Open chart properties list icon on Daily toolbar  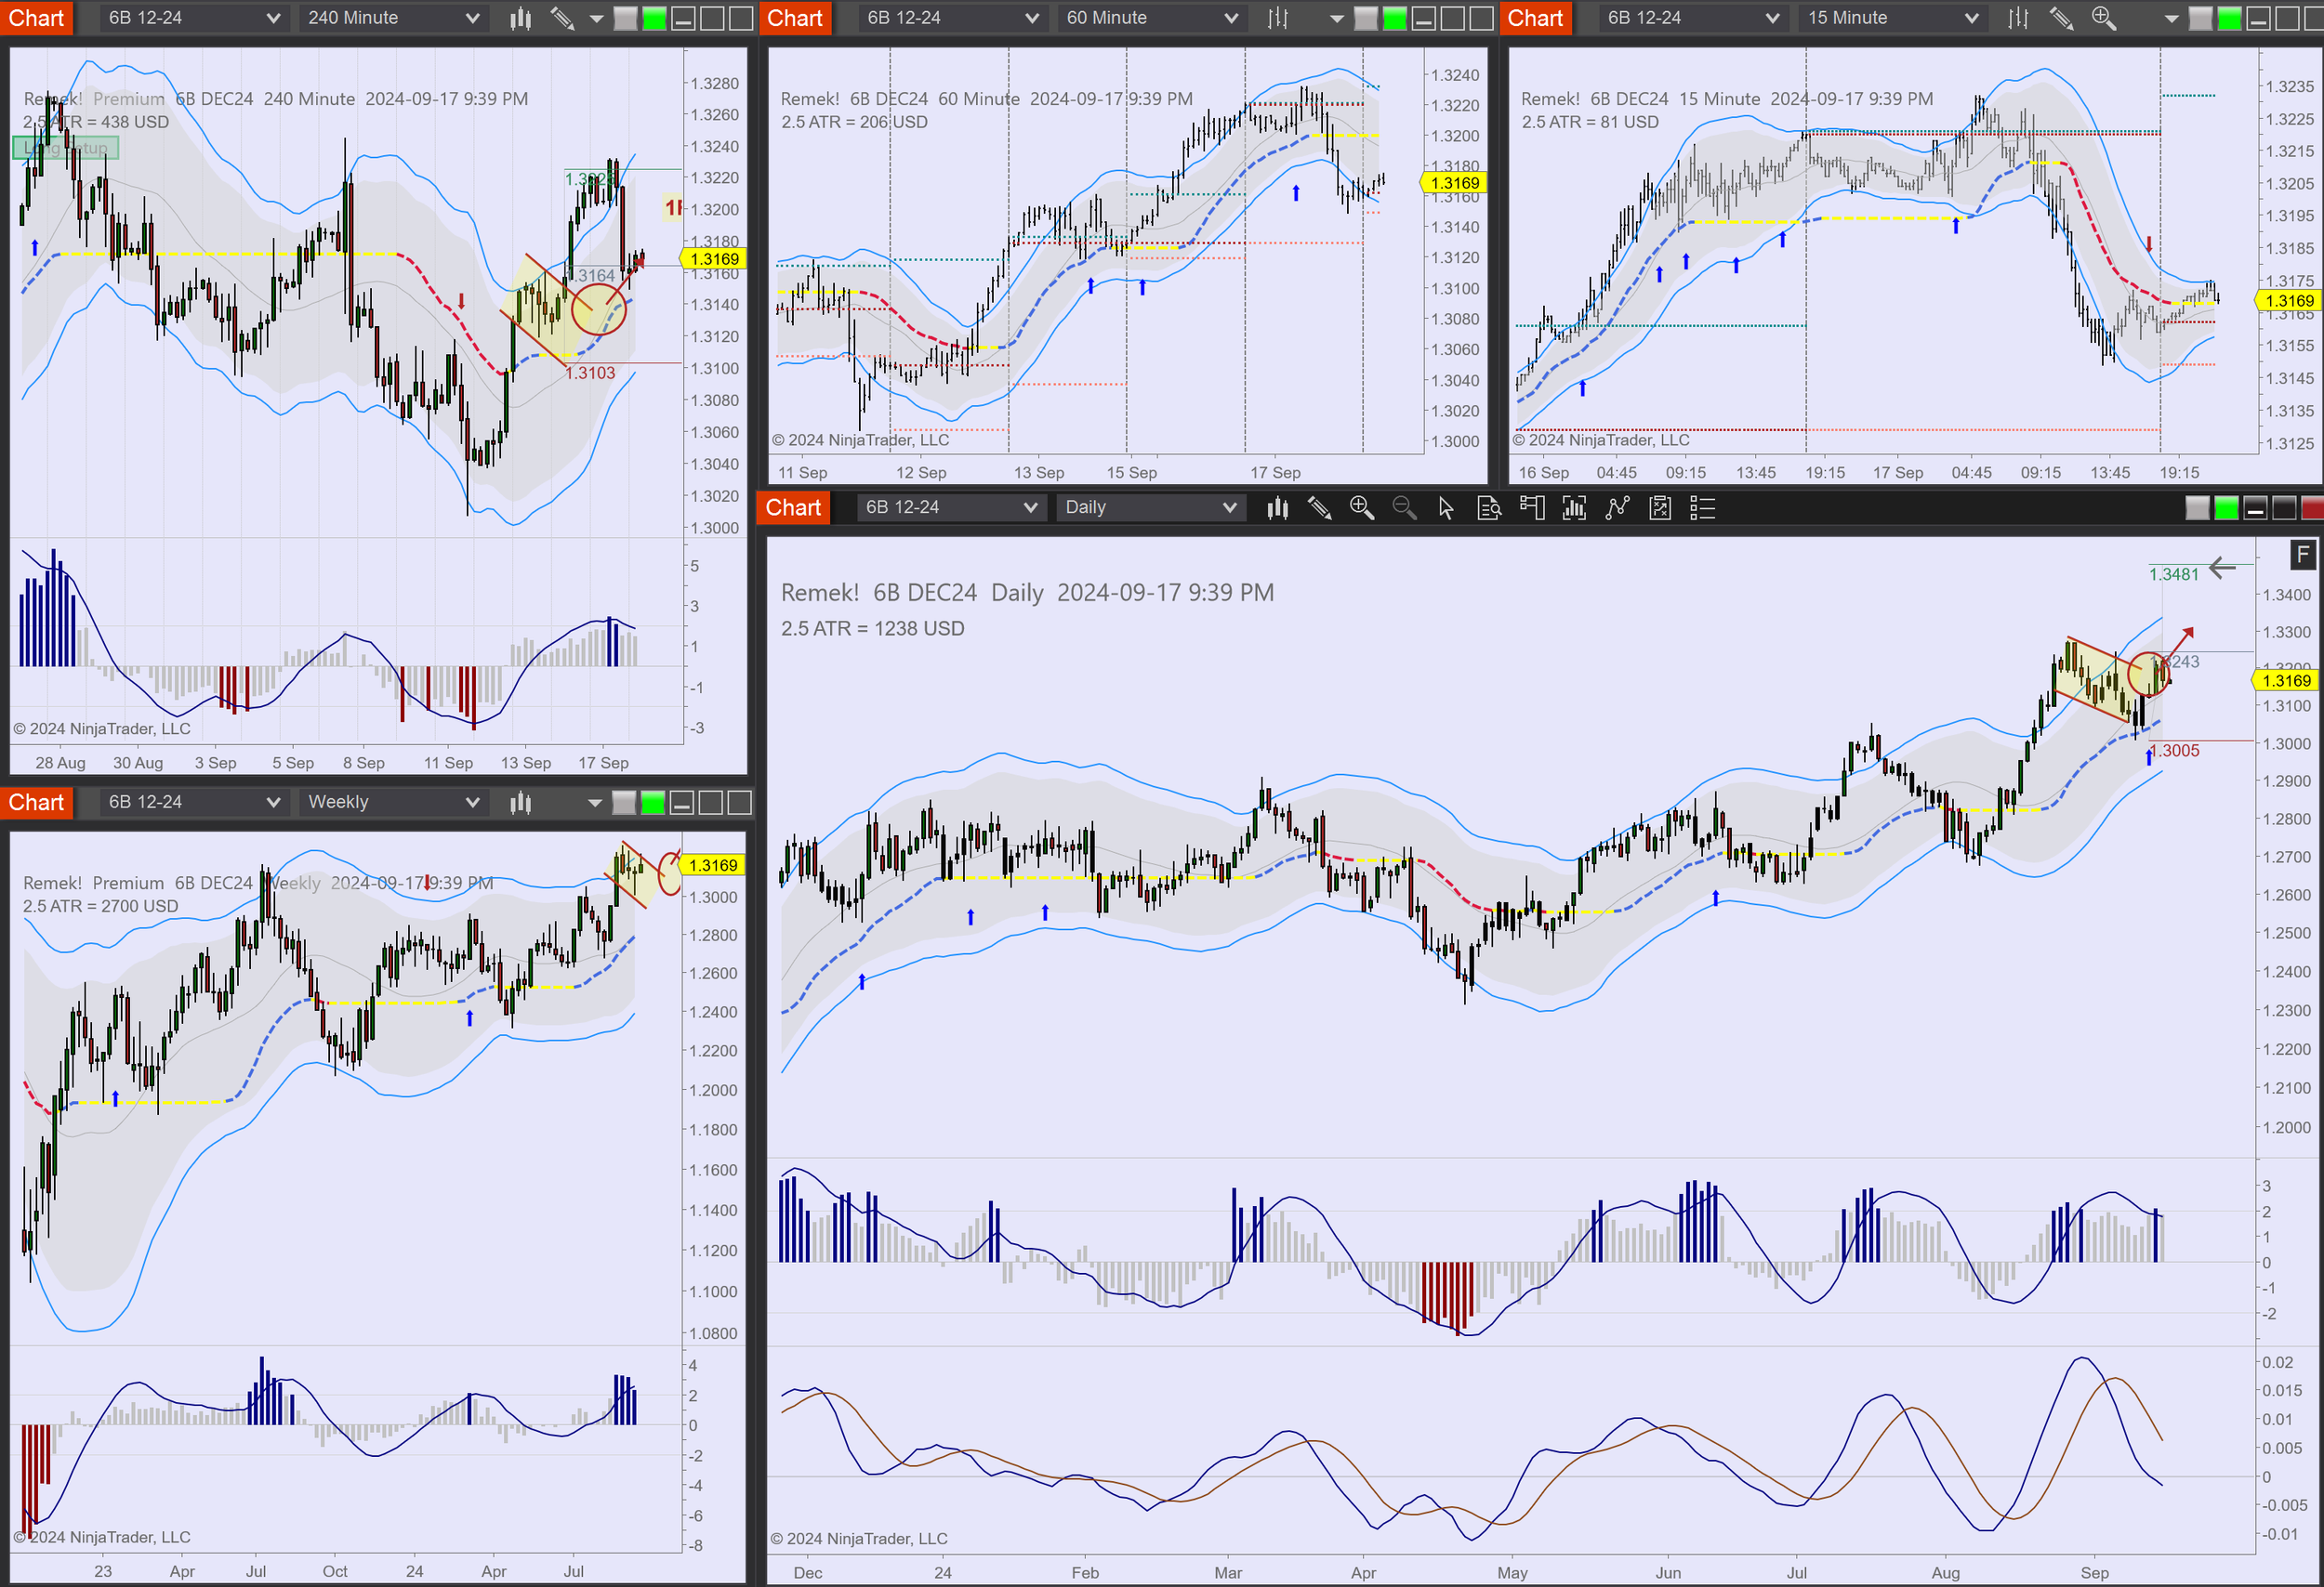pyautogui.click(x=1703, y=508)
